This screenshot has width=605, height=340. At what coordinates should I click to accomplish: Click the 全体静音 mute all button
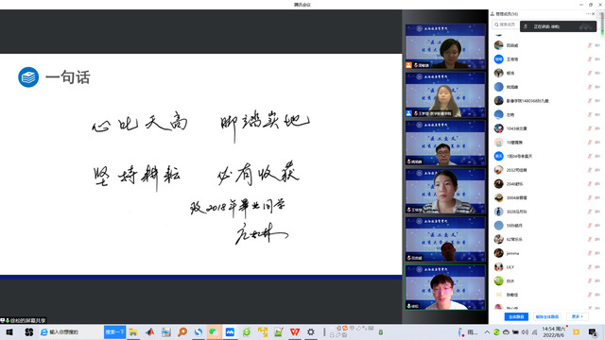(x=516, y=316)
